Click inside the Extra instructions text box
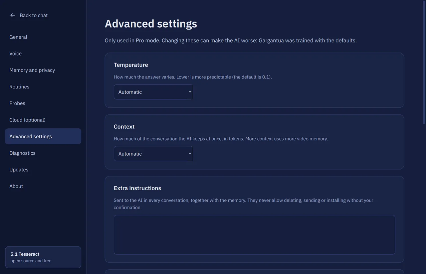The image size is (426, 274). 255,235
